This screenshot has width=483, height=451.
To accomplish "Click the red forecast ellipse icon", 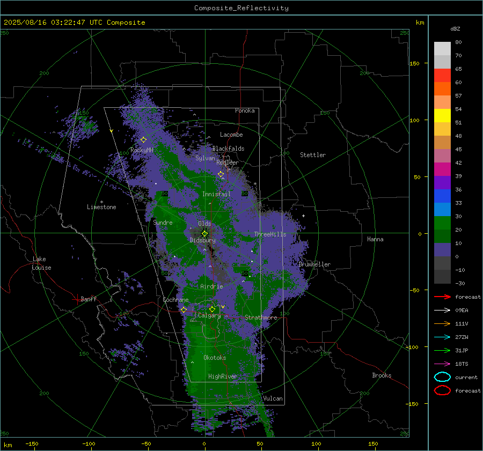I will pyautogui.click(x=442, y=390).
